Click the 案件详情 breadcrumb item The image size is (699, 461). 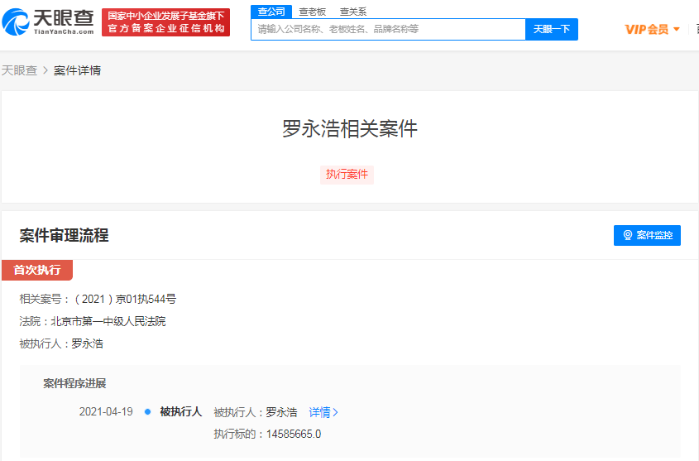coord(78,71)
